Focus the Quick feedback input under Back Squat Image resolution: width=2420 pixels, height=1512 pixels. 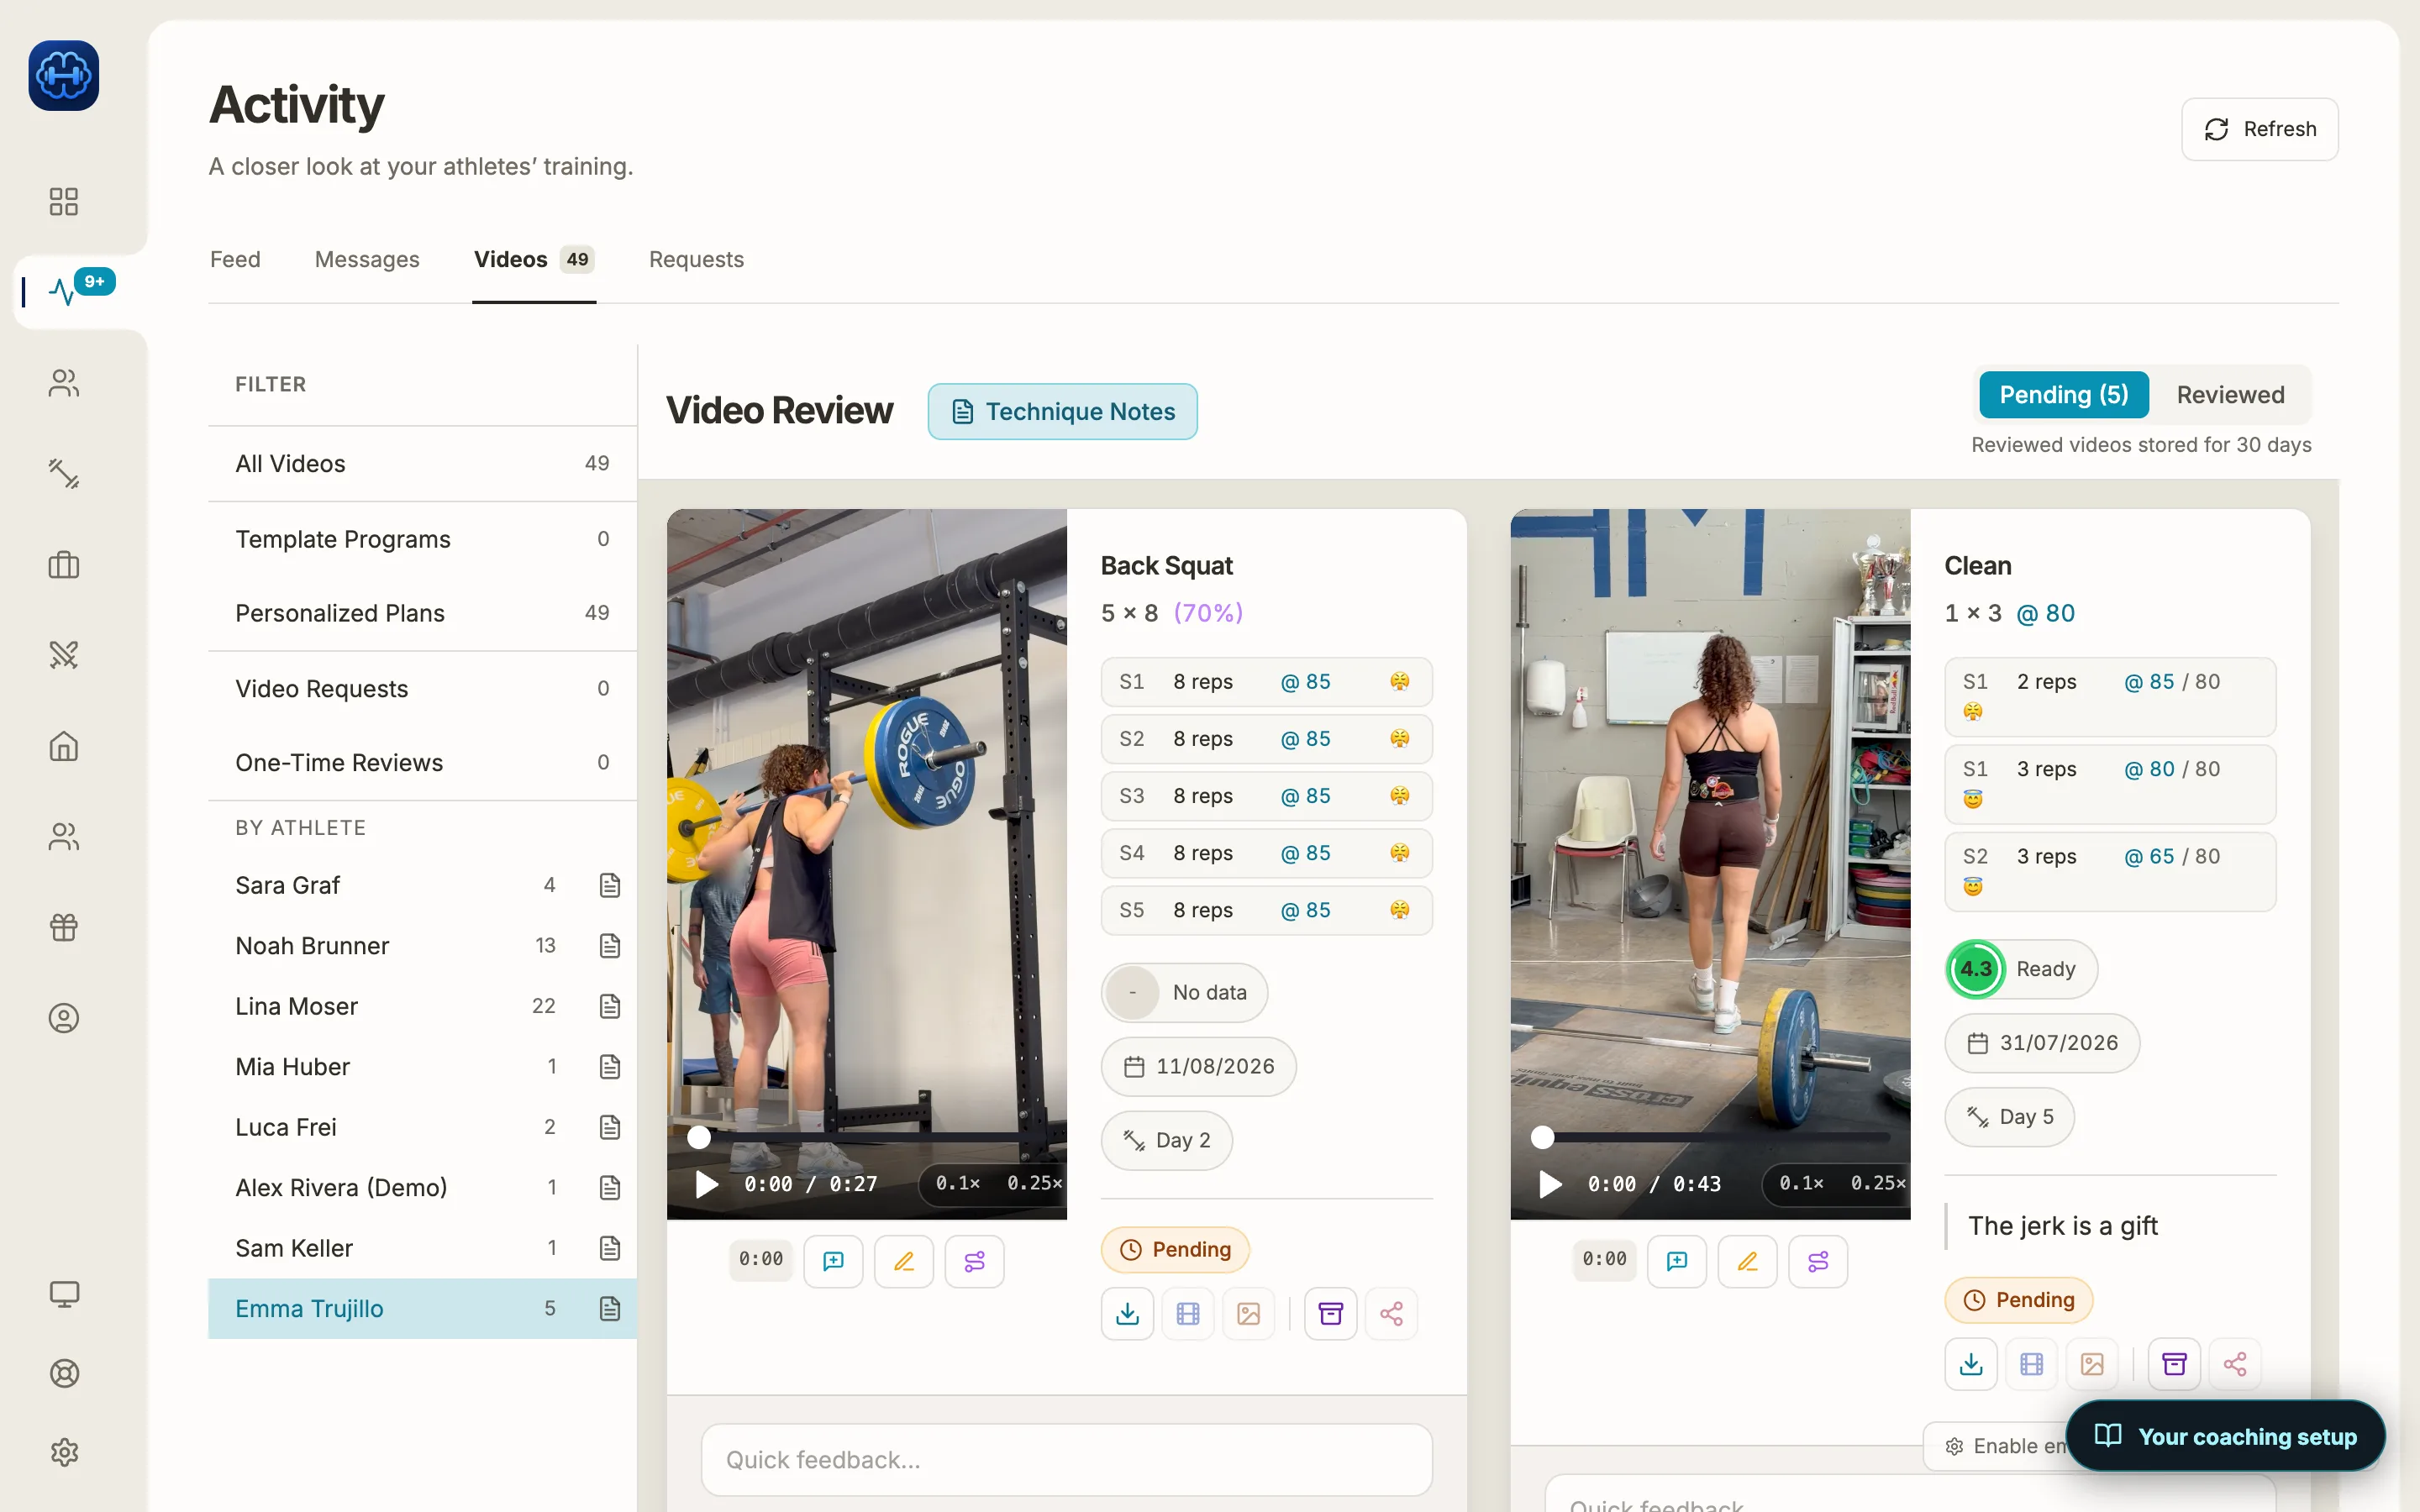[x=1067, y=1460]
